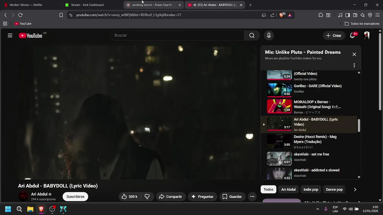The width and height of the screenshot is (383, 215).
Task: Open the apps grid in bookmarks bar
Action: click(5, 24)
